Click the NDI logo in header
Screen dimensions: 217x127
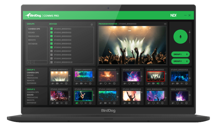pos(173,15)
